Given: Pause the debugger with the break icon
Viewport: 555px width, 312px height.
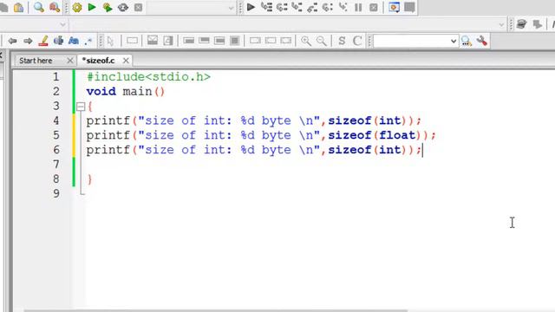Looking at the screenshot, I should click(358, 8).
